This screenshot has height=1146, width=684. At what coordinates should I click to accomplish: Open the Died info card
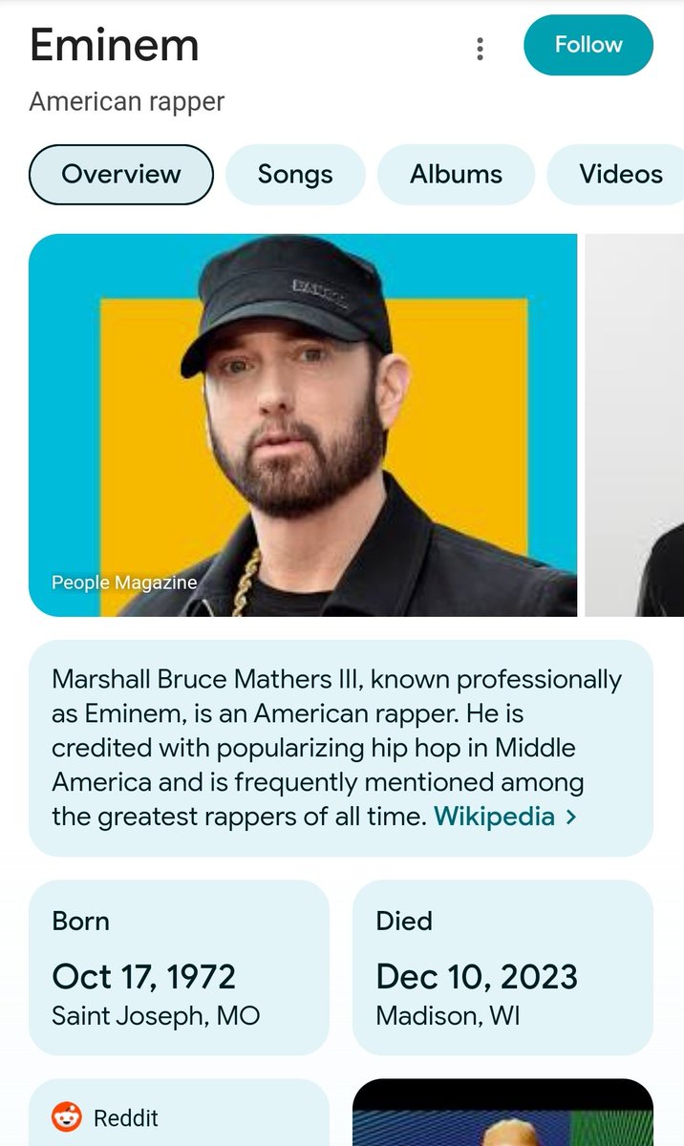(503, 967)
